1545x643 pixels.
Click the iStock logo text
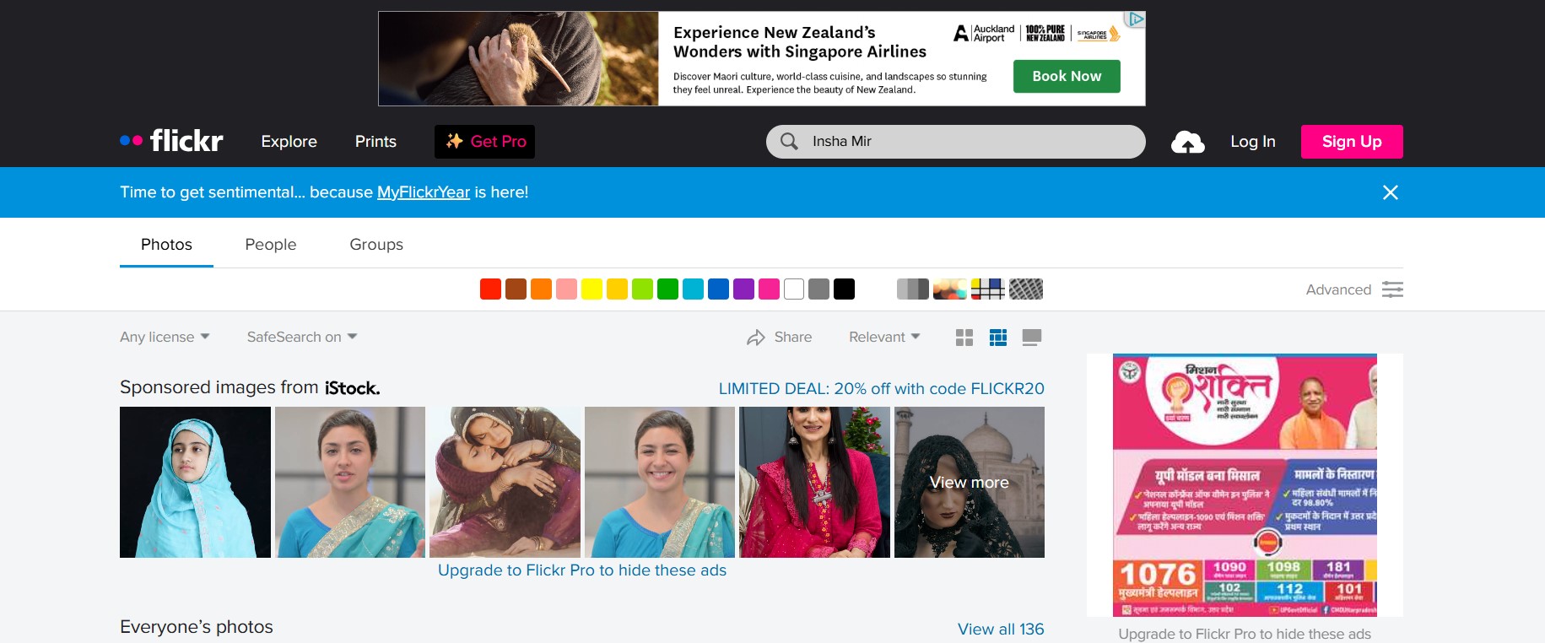click(353, 388)
